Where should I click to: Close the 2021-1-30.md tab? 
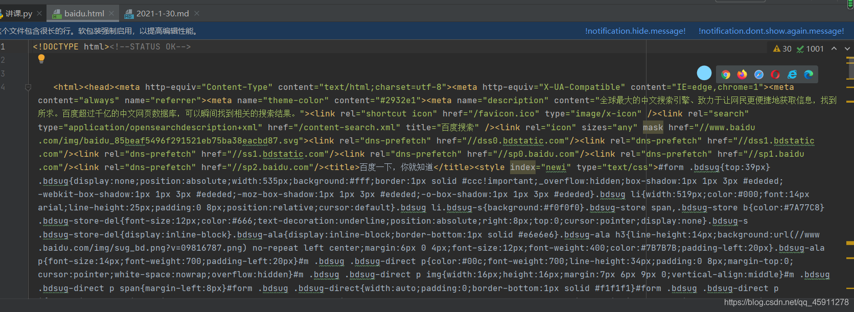click(x=197, y=13)
